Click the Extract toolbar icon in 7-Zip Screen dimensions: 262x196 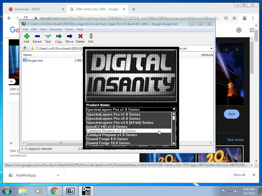37,38
